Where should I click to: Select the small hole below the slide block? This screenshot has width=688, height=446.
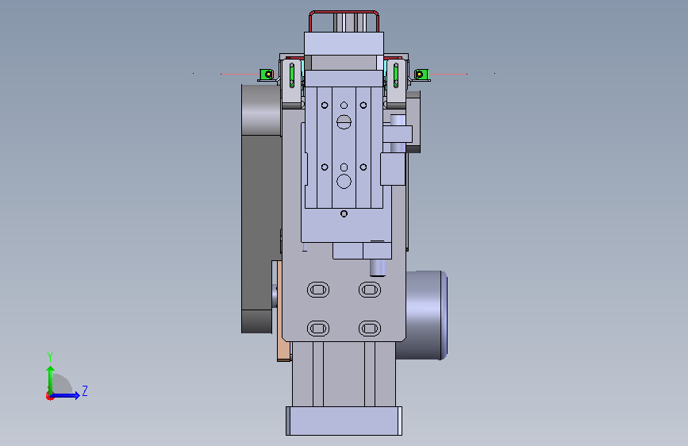(344, 213)
